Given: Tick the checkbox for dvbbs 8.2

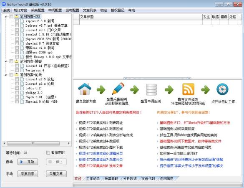Looking at the screenshot, I should tap(17, 88).
